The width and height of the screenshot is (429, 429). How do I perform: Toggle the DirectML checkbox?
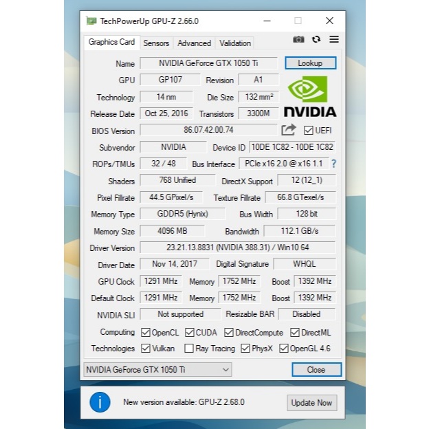coord(295,333)
